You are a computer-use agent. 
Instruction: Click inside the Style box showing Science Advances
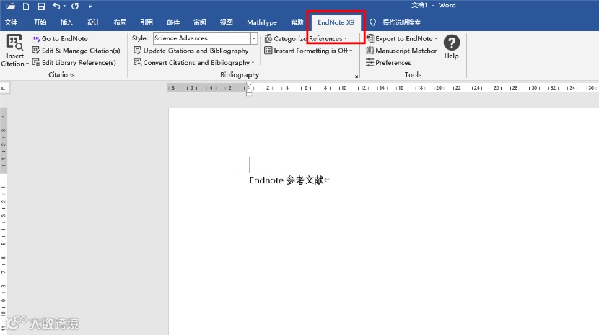pyautogui.click(x=201, y=38)
